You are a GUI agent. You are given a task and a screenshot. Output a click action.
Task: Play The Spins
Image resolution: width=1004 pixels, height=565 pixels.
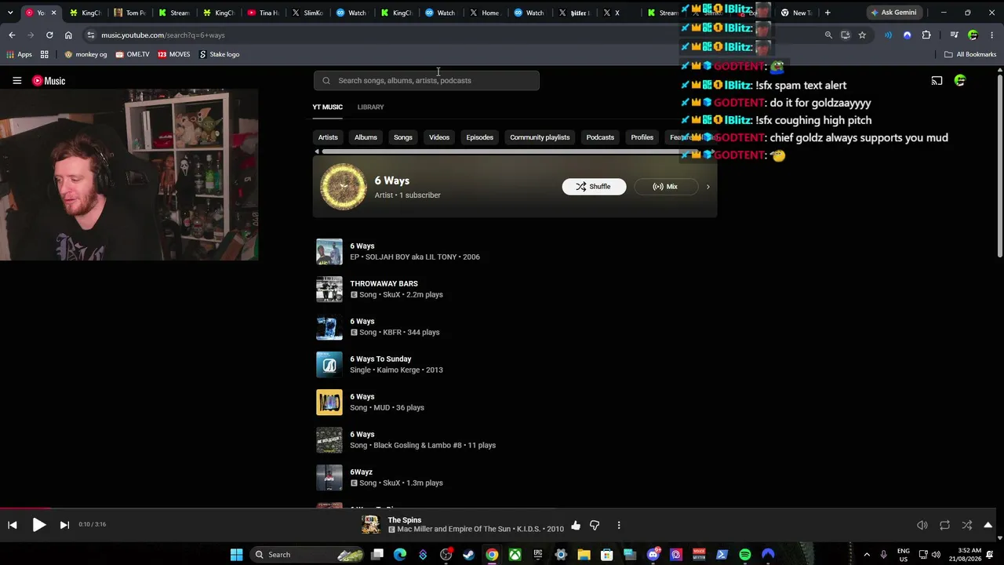click(x=38, y=525)
